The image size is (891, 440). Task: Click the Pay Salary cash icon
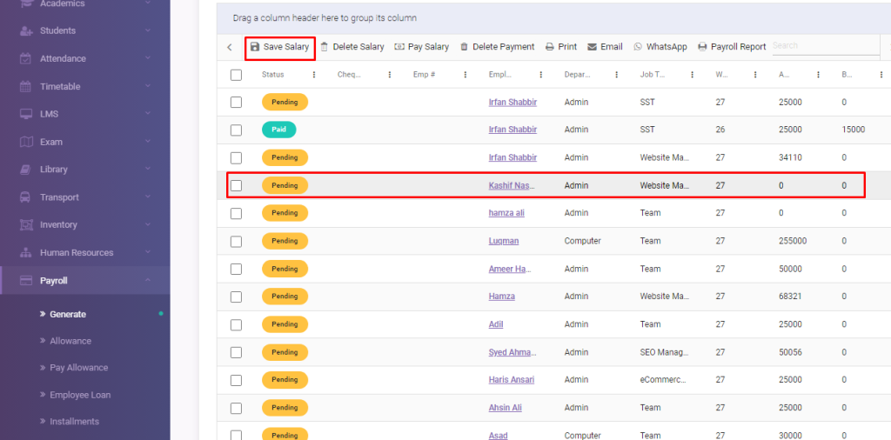pyautogui.click(x=399, y=47)
